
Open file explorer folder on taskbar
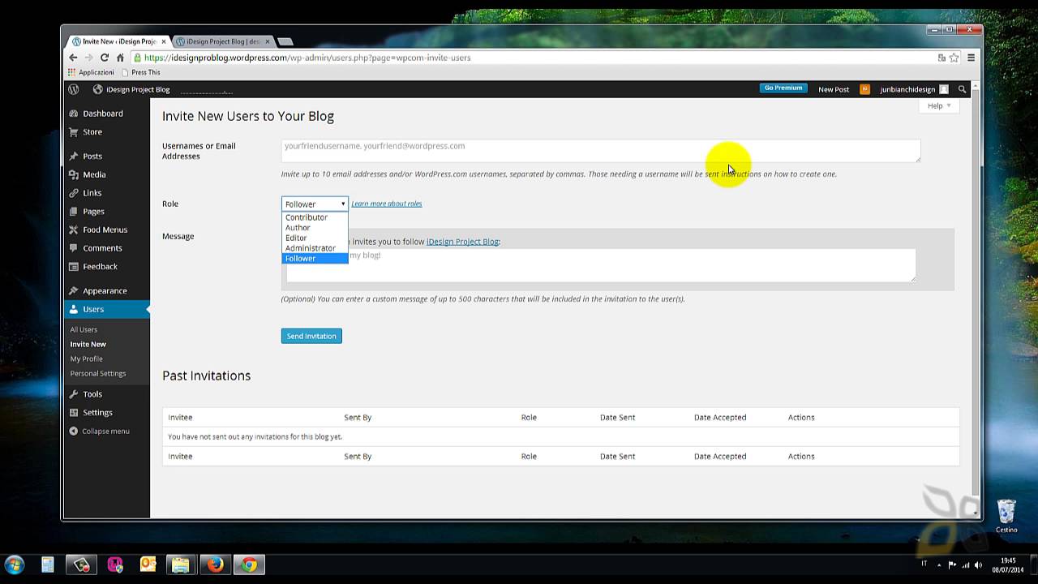coord(180,565)
